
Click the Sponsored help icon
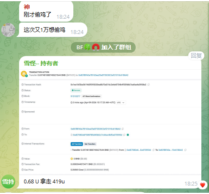click(22, 112)
